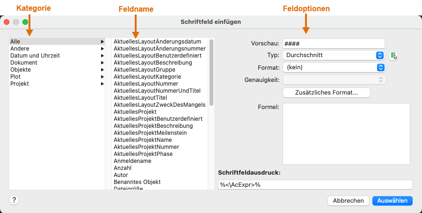422x213 pixels.
Task: Open the Typ dropdown showing Durchschnitt
Action: (333, 55)
